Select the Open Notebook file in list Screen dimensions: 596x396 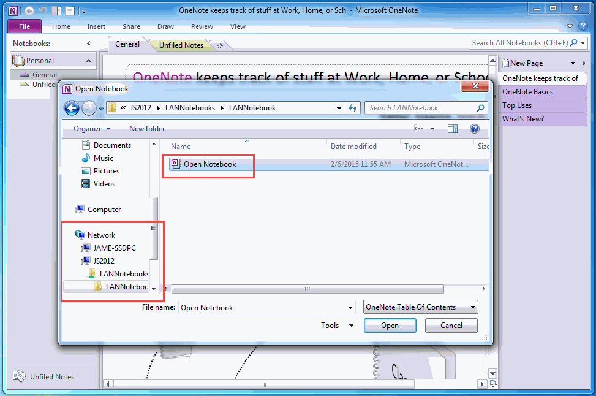pyautogui.click(x=209, y=164)
